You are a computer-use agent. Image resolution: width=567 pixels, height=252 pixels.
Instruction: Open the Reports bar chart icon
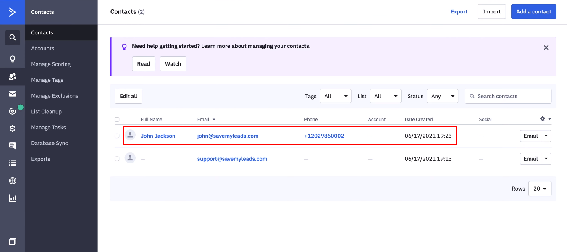[13, 198]
